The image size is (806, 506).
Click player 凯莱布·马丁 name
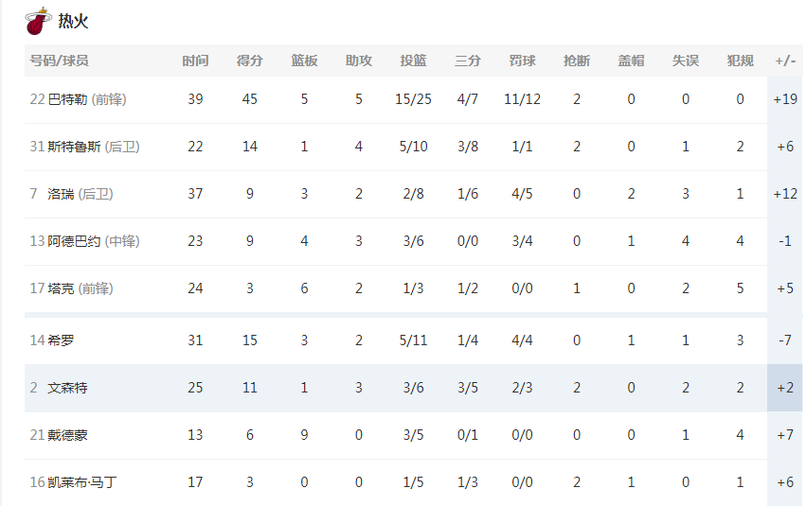[x=82, y=482]
